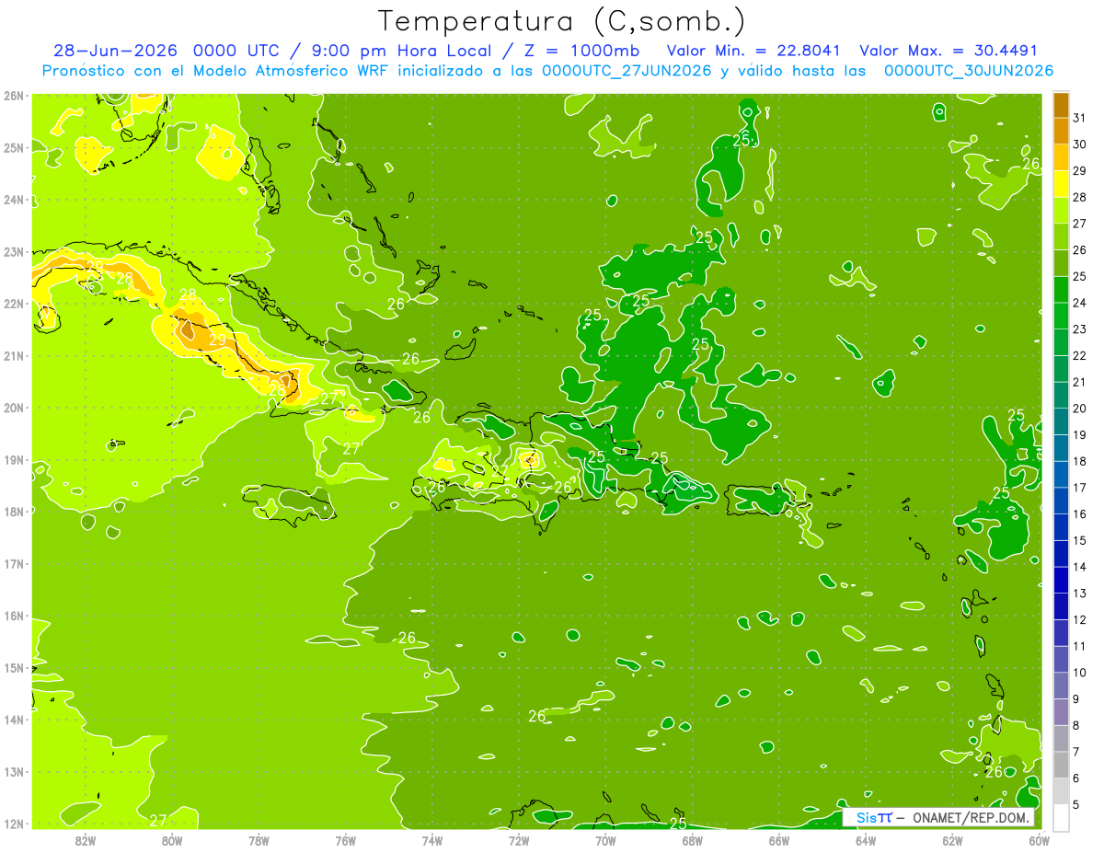Click the 80W longitude axis label
This screenshot has height=853, width=1104.
click(172, 840)
